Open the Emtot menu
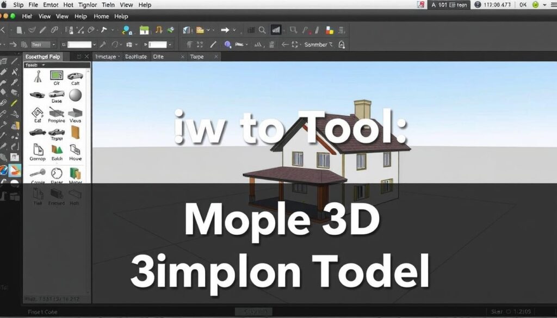Viewport: 557px width, 318px height. [51, 5]
